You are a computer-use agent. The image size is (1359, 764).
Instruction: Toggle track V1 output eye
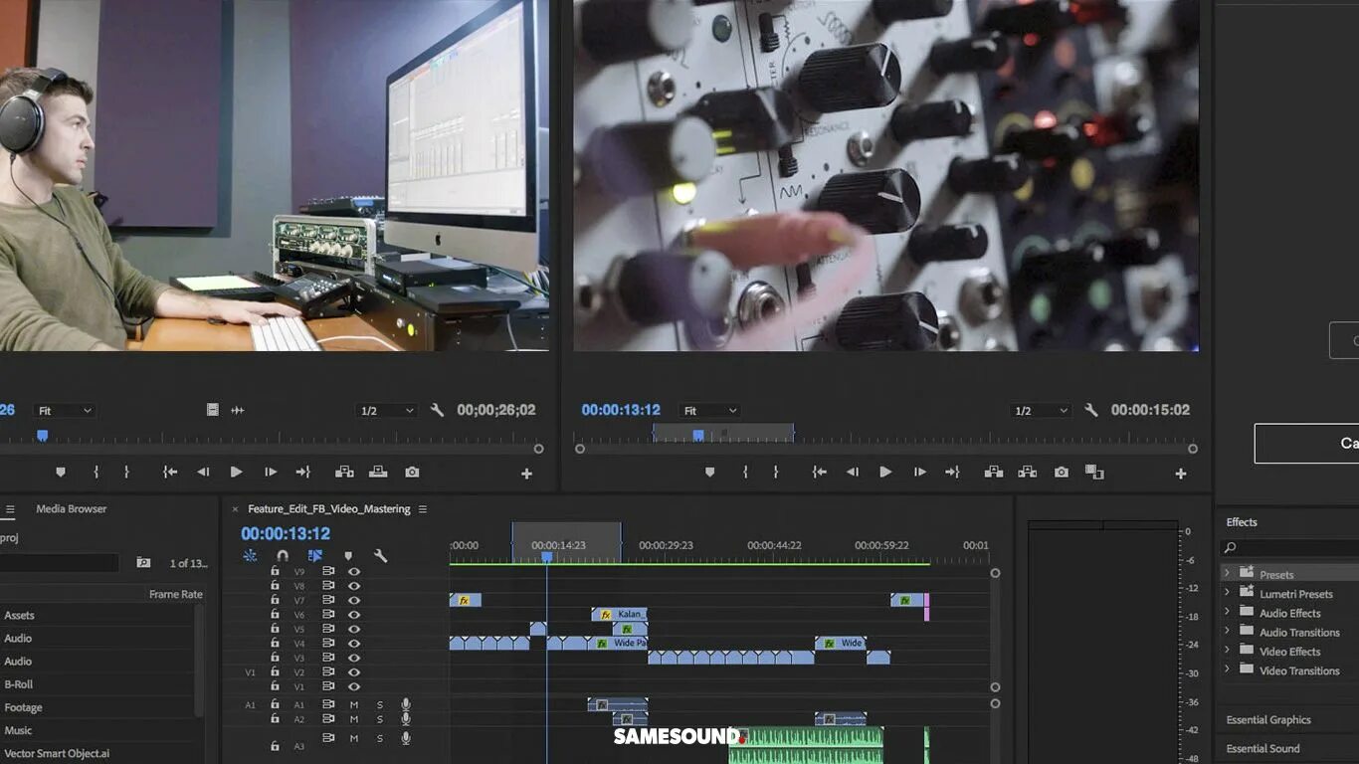coord(353,686)
